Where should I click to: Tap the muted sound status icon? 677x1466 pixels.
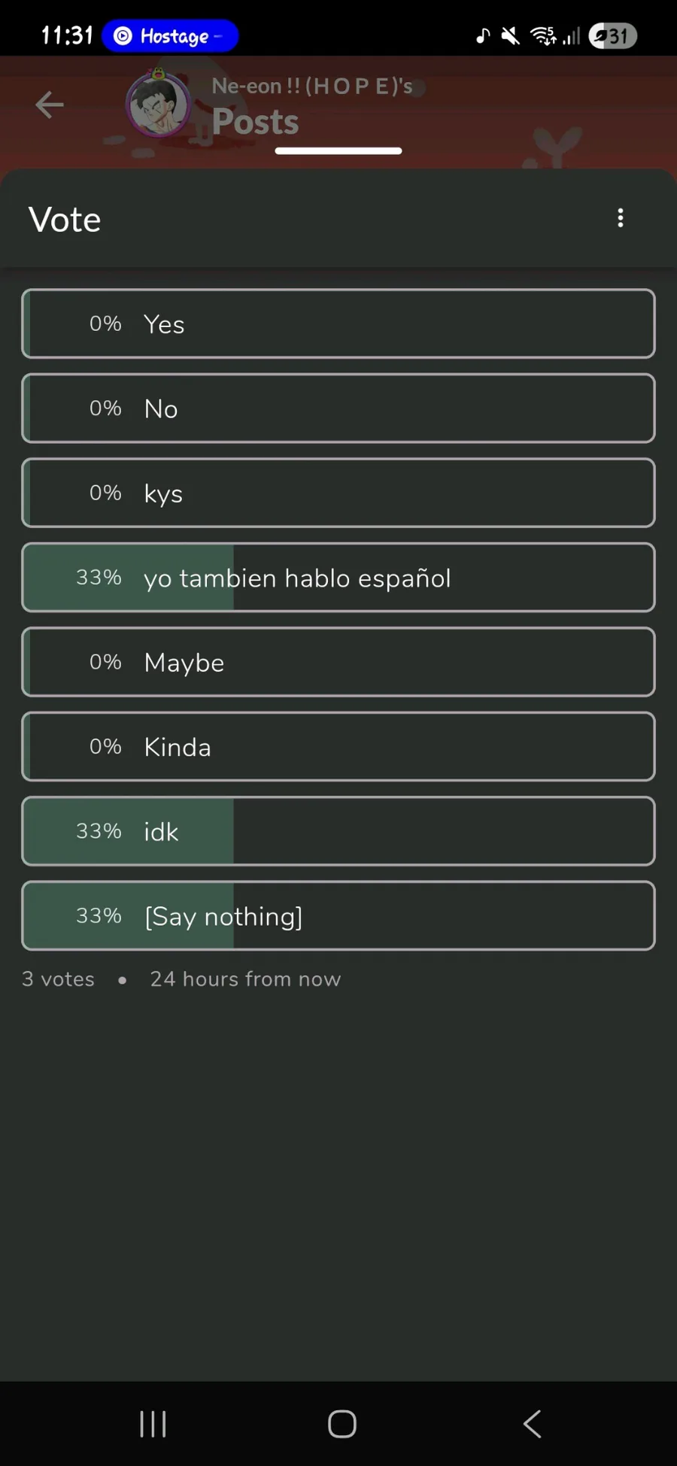[x=510, y=36]
